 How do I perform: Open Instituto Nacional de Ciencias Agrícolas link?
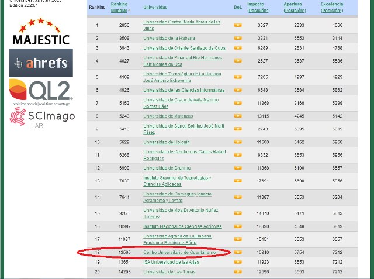[182, 226]
